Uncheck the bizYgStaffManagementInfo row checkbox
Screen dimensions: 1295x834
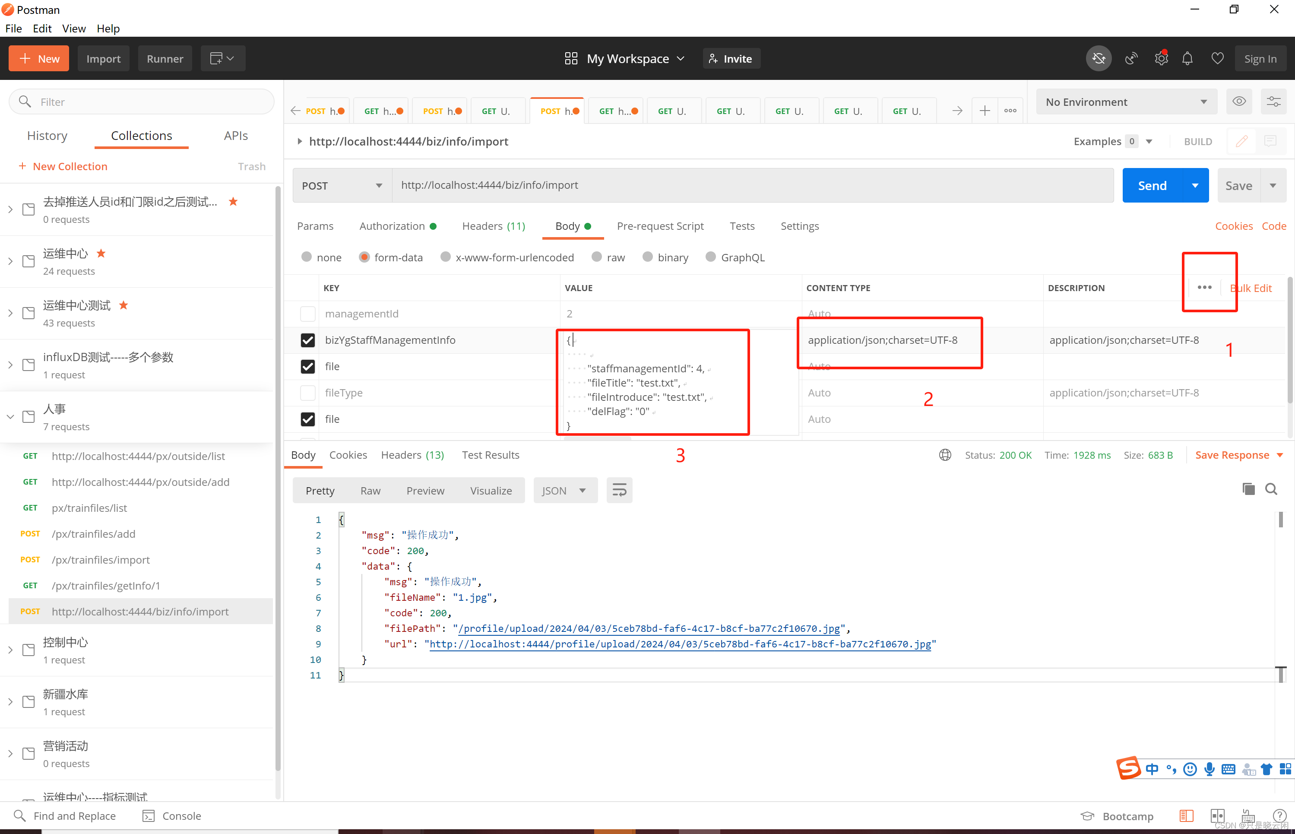click(x=307, y=340)
